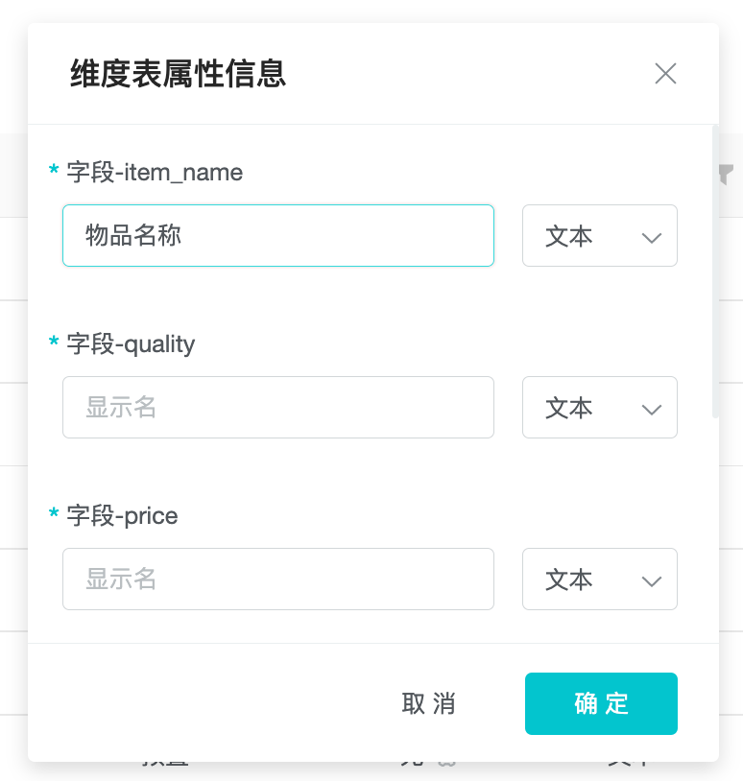Click the required asterisk beside 字段-quality
Screen dimensions: 743x781
(54, 343)
